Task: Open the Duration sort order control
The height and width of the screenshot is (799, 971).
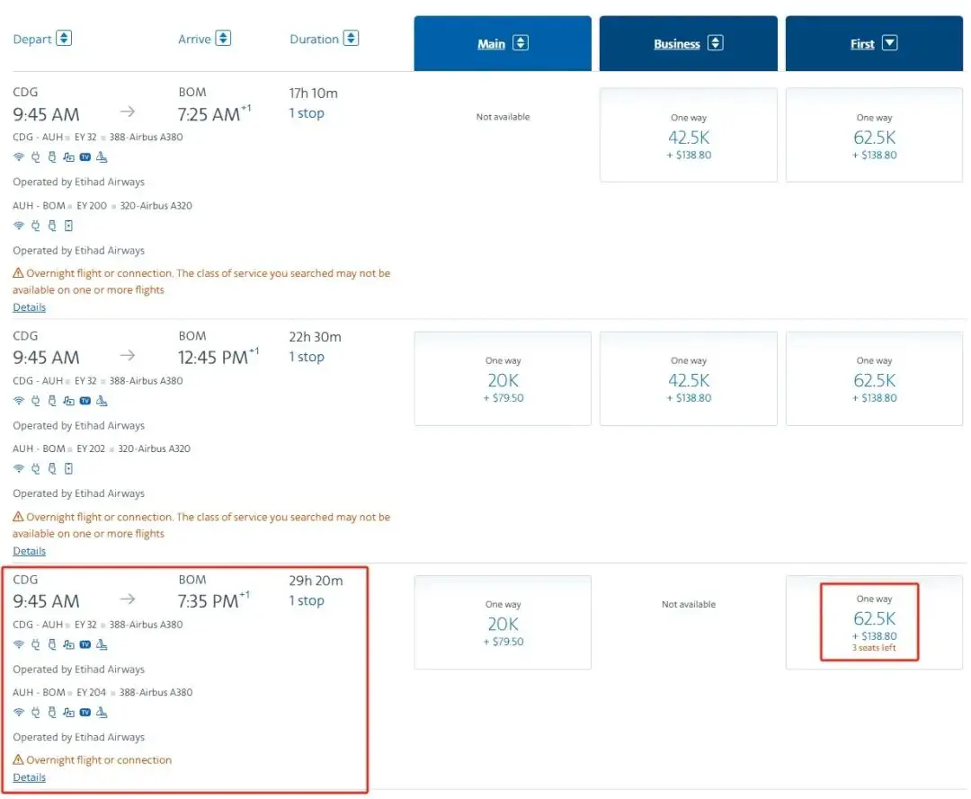Action: 350,38
